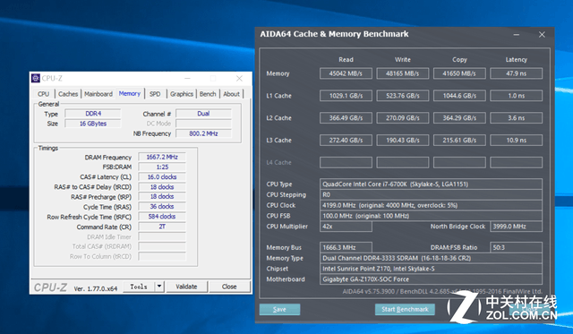Minimize the AIDA64 benchmark window
This screenshot has width=573, height=334.
(517, 34)
